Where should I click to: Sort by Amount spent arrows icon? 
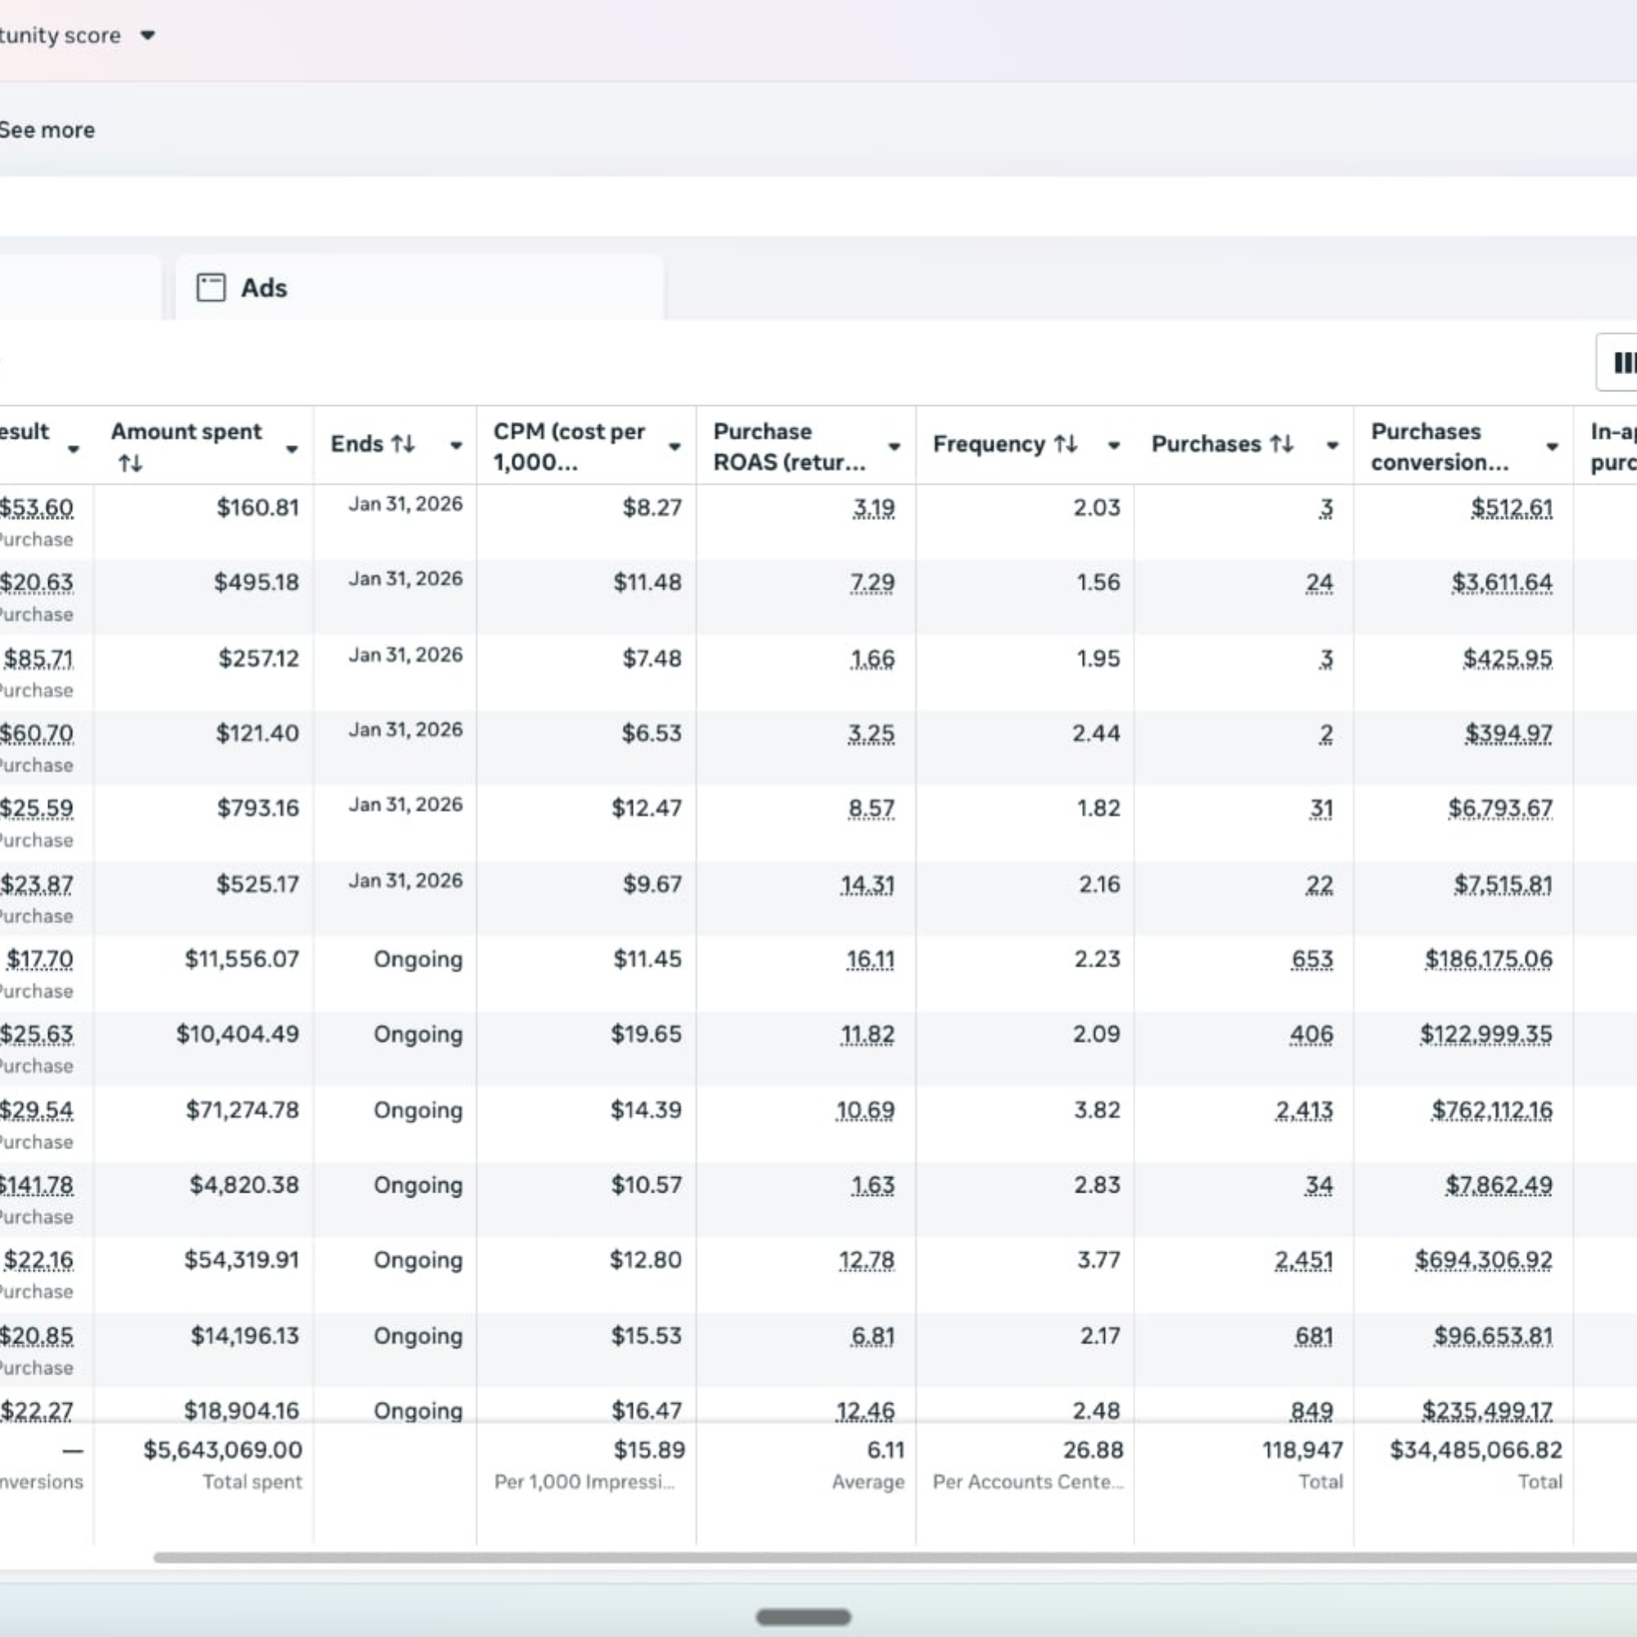[129, 463]
